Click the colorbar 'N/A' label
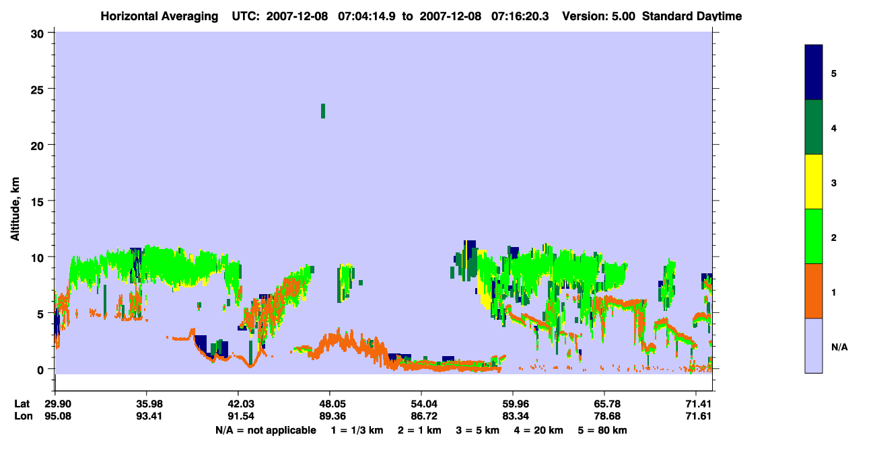Viewport: 875px width, 449px height. coord(839,347)
